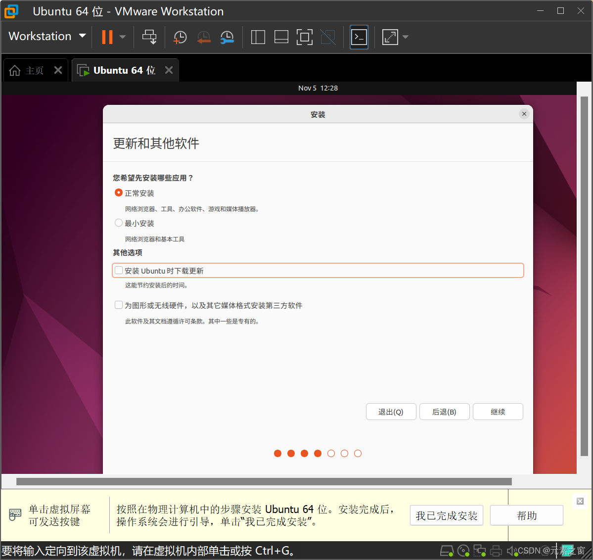This screenshot has height=560, width=593.
Task: Expand the stretch display dropdown arrow
Action: (406, 37)
